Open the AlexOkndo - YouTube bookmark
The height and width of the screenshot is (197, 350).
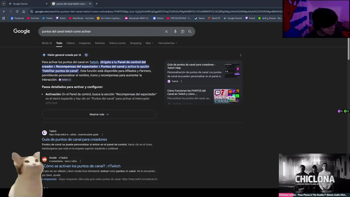click(x=81, y=18)
